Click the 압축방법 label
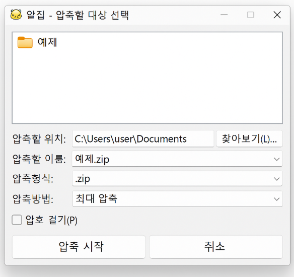 33,199
